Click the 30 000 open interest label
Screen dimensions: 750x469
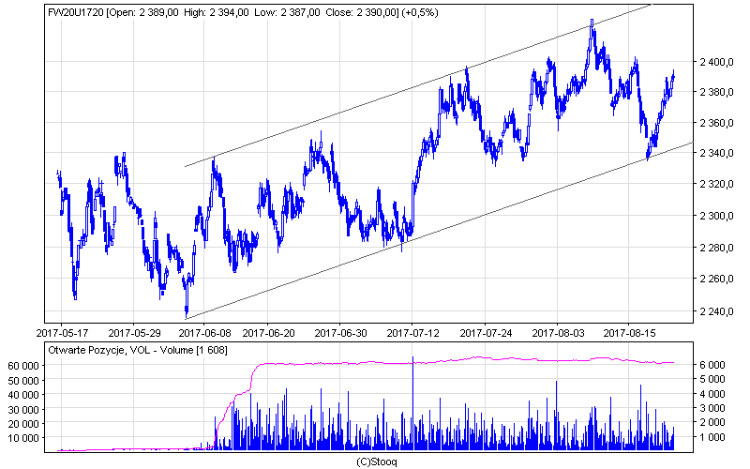23,410
